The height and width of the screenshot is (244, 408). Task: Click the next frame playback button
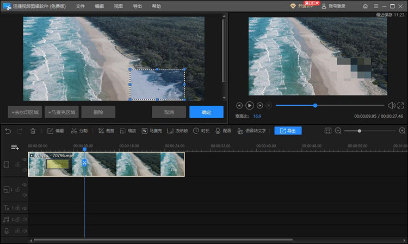[x=259, y=106]
